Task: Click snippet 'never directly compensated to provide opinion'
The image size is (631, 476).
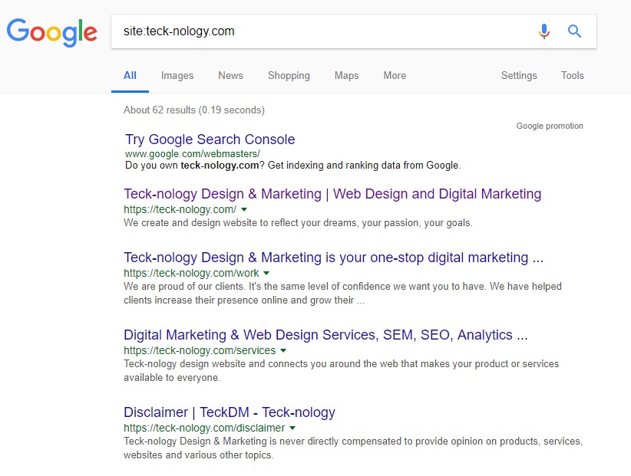Action: [353, 448]
